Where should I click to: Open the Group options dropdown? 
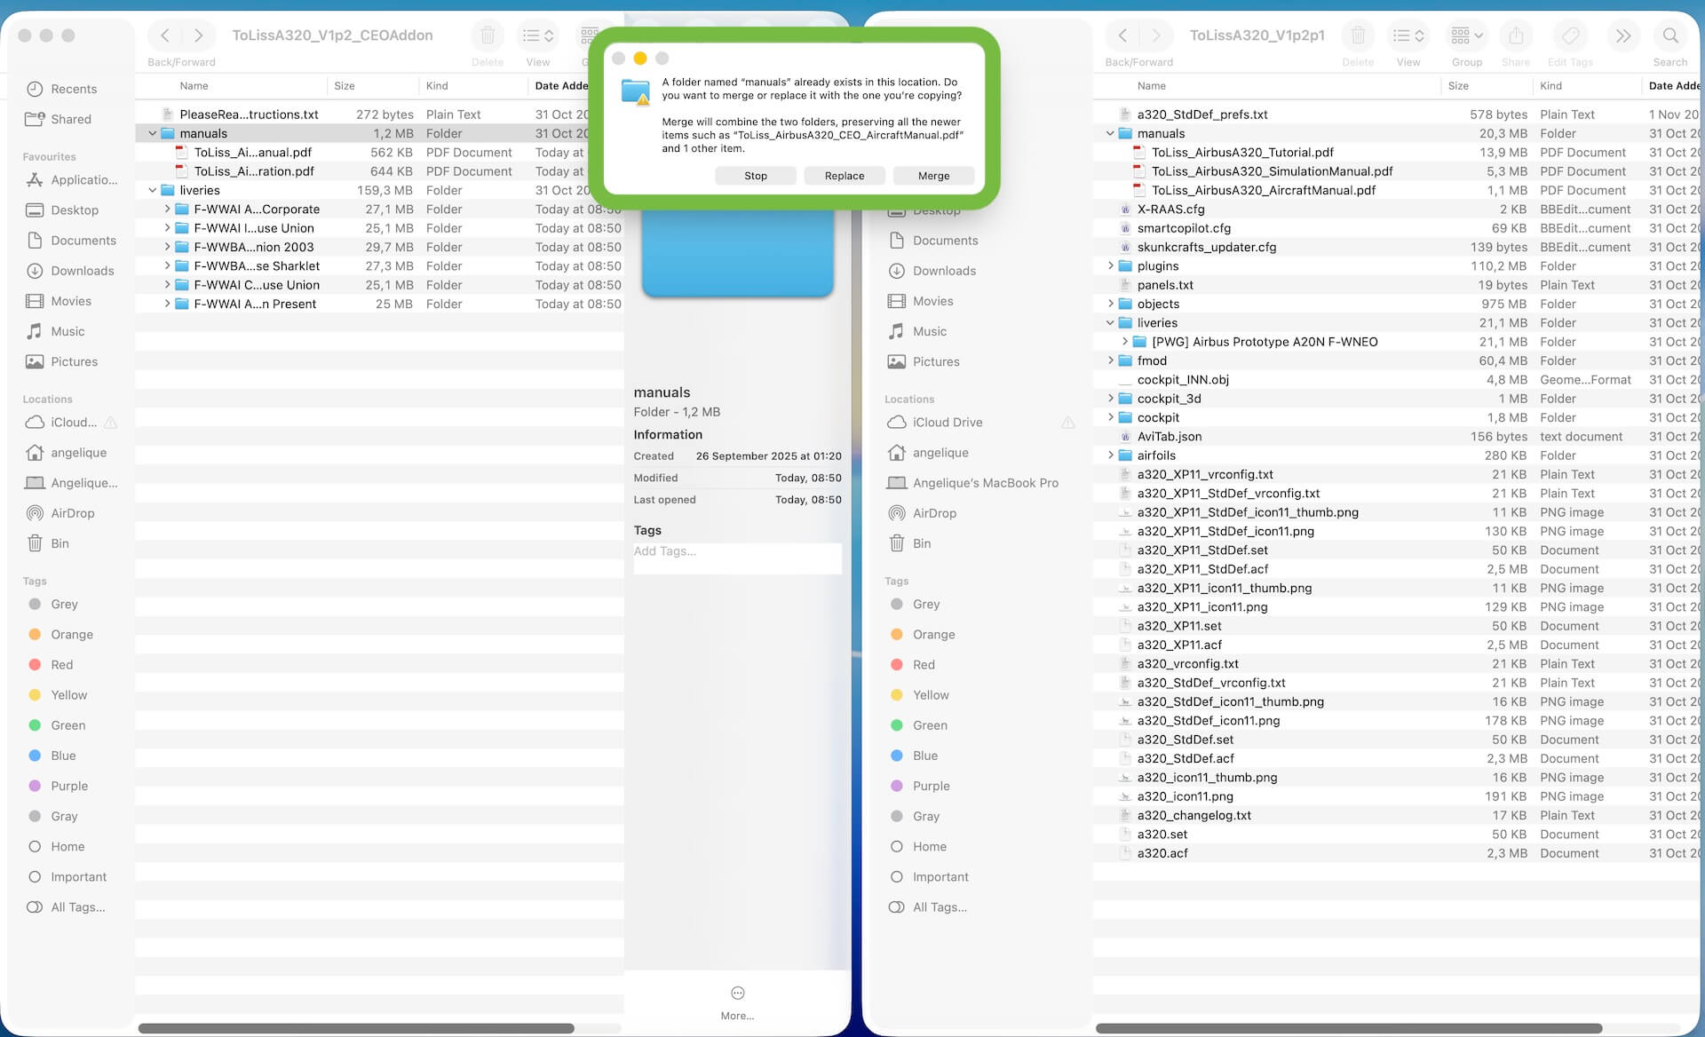tap(1467, 36)
